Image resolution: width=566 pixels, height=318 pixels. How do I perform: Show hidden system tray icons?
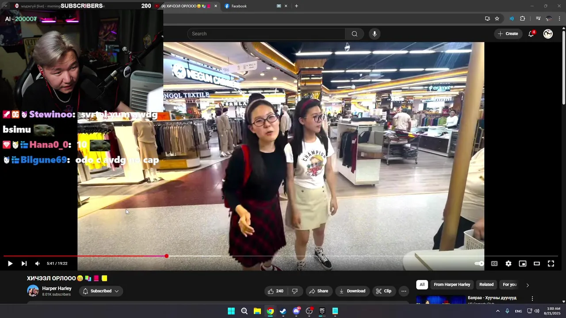tap(498, 311)
